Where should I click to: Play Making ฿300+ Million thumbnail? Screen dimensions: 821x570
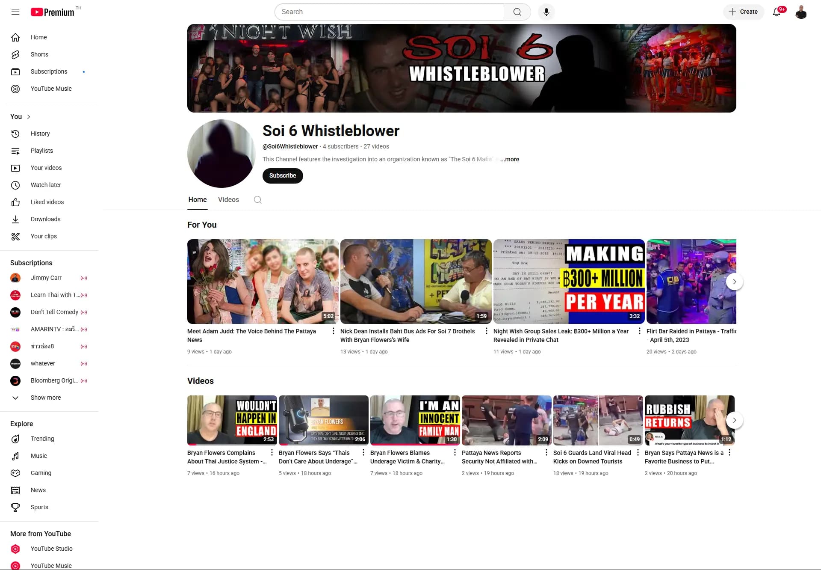pos(569,282)
